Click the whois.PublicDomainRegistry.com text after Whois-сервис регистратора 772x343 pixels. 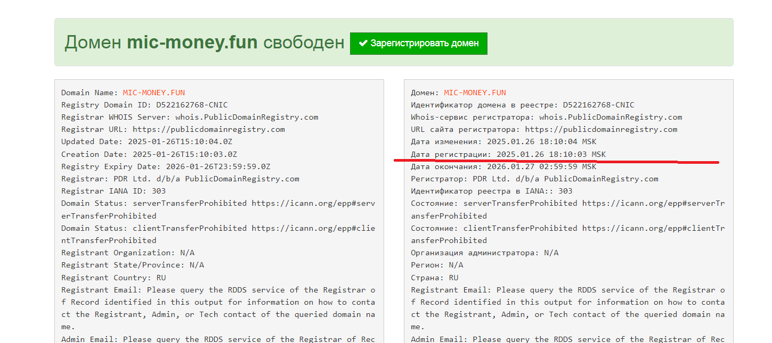point(611,117)
